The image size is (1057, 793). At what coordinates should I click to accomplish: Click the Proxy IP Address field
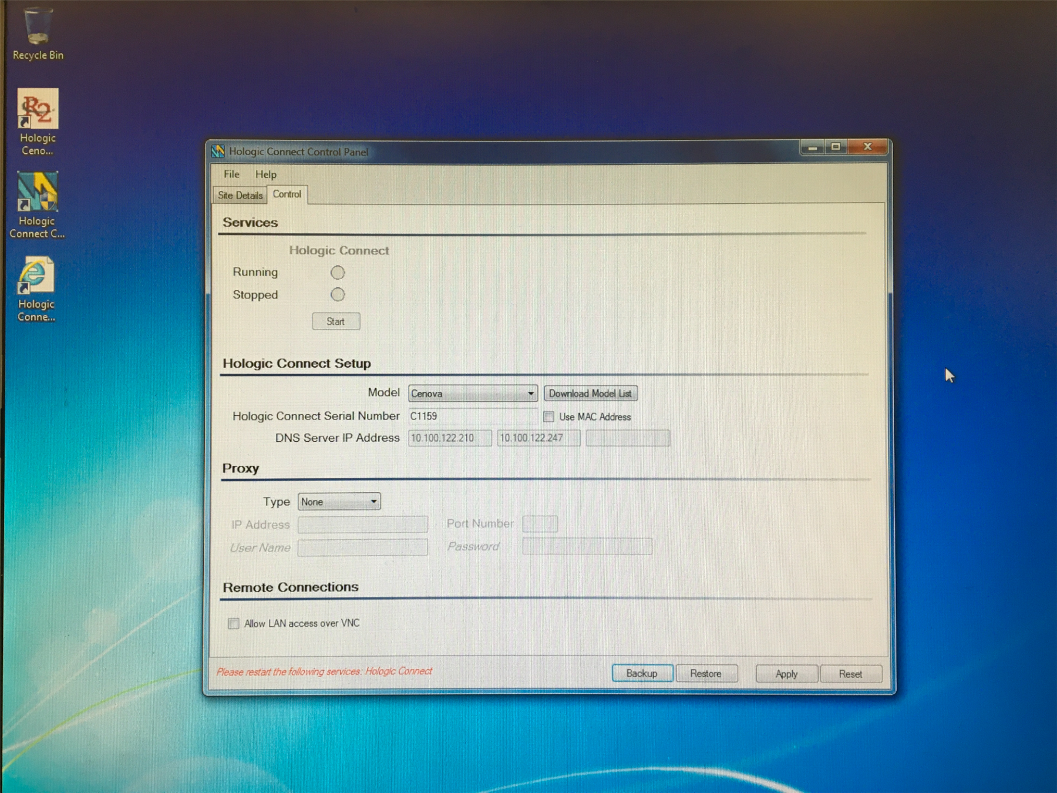pos(362,524)
